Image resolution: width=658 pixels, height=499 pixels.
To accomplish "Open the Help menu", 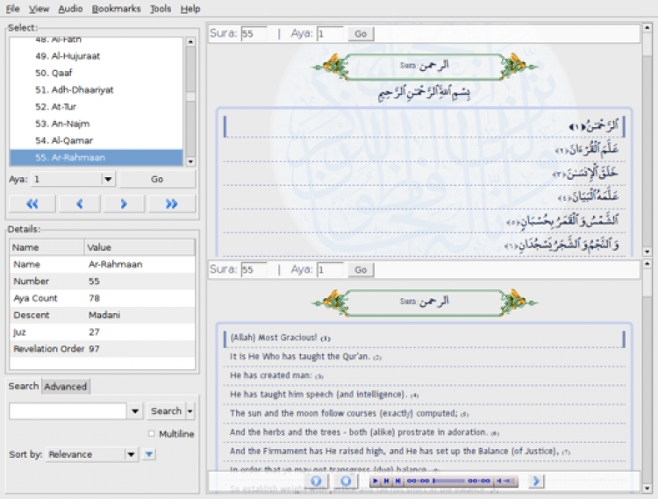I will coord(190,9).
